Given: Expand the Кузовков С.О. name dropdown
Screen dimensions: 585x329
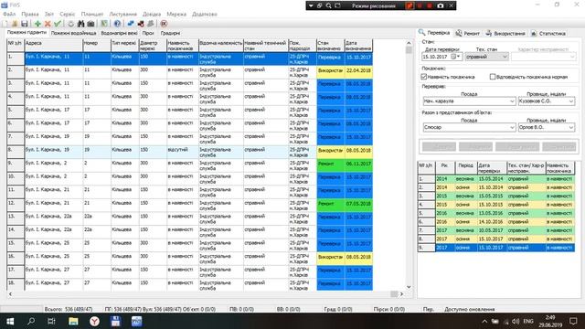Looking at the screenshot, I should tap(570, 101).
